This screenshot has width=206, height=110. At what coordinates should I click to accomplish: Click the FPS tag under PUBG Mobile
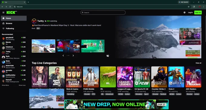click(93, 94)
